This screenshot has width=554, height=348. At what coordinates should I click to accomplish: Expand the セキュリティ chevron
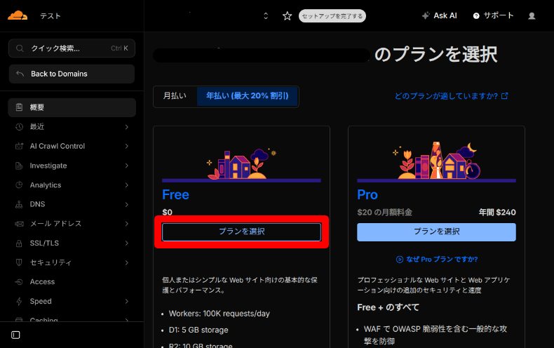pyautogui.click(x=126, y=262)
